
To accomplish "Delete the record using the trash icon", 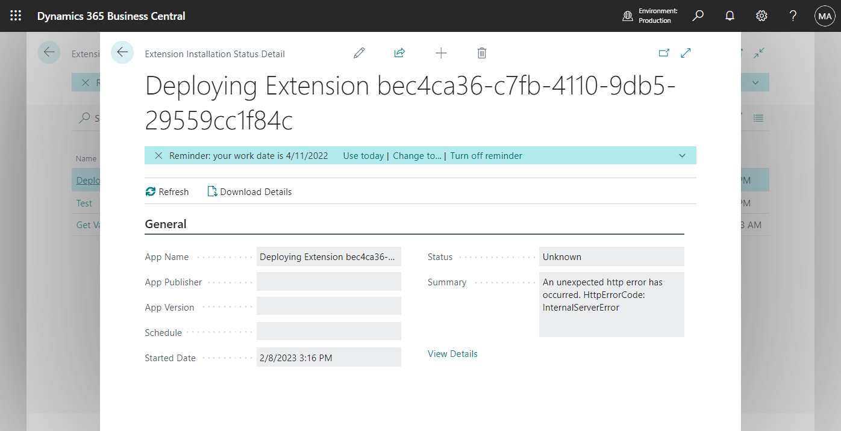I will (x=481, y=53).
